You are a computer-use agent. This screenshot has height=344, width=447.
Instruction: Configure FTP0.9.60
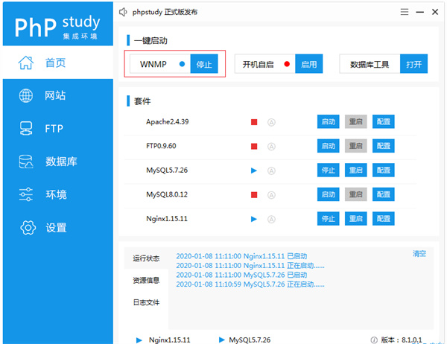pyautogui.click(x=384, y=146)
